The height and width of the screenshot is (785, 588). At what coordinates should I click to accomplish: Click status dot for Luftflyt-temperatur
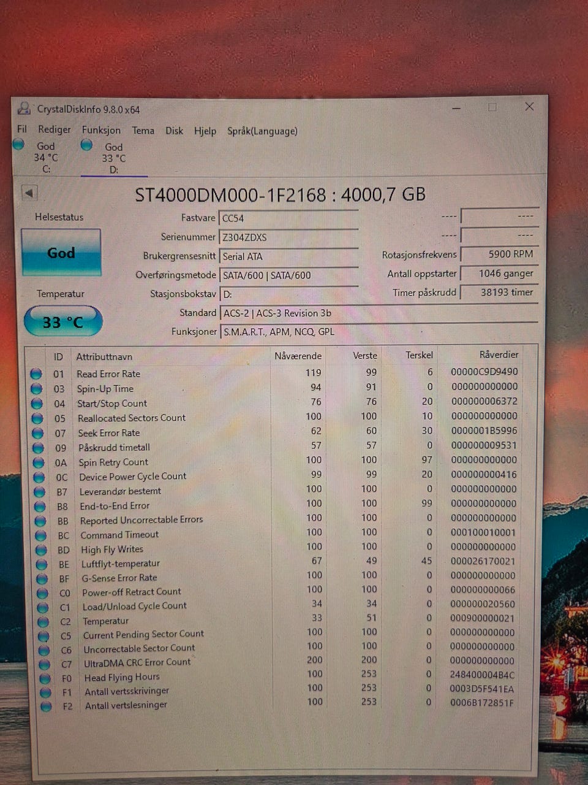[x=42, y=564]
